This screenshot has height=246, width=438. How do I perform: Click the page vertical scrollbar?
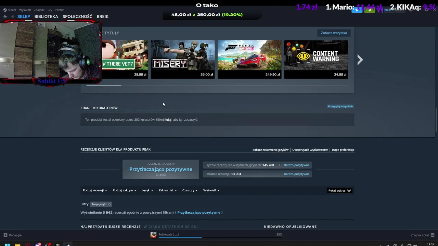[436, 120]
